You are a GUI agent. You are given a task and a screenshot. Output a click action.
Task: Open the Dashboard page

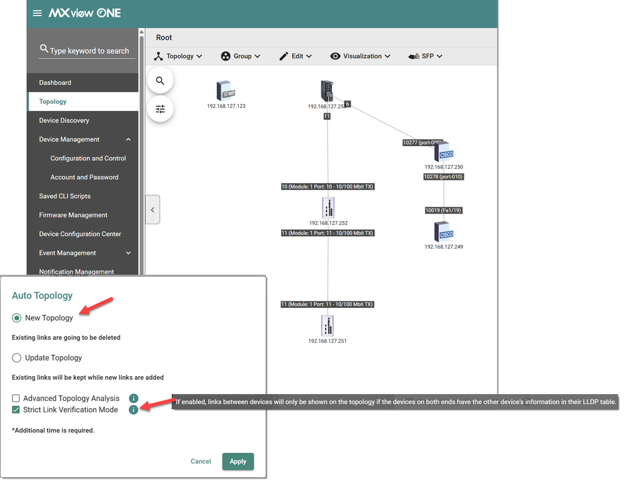83,82
